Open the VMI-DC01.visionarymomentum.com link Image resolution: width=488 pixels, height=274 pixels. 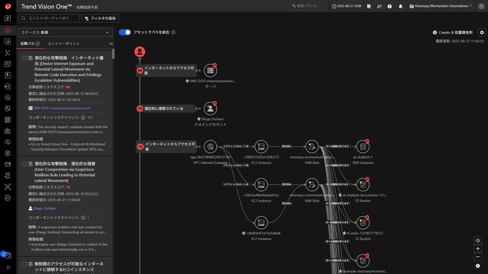[62, 108]
